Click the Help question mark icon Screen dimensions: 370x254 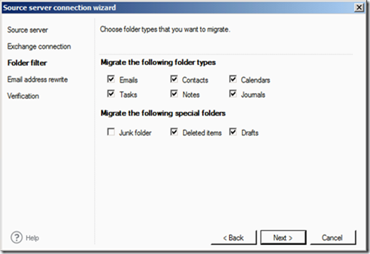pyautogui.click(x=17, y=237)
